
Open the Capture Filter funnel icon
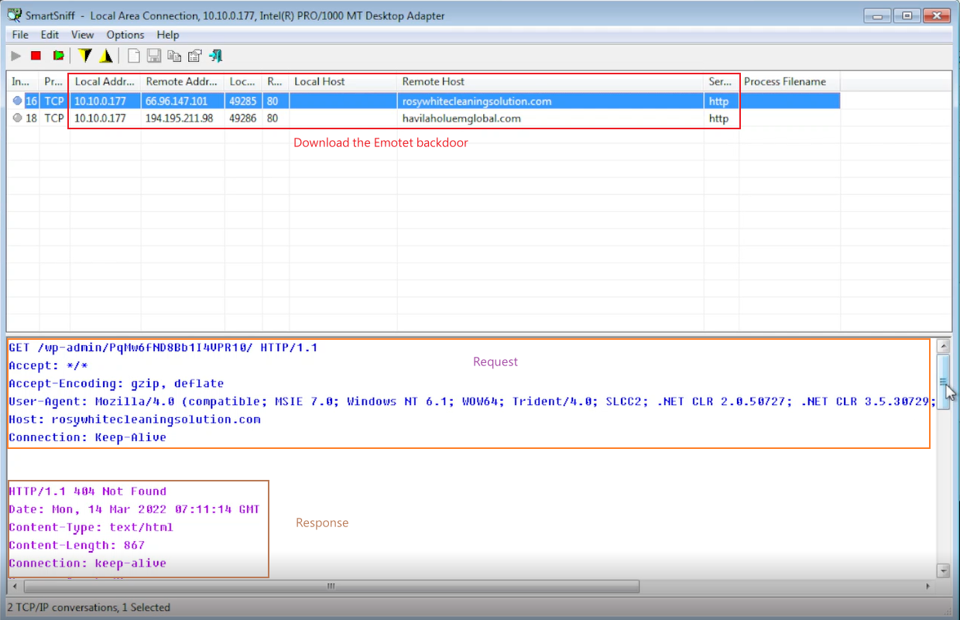(85, 56)
